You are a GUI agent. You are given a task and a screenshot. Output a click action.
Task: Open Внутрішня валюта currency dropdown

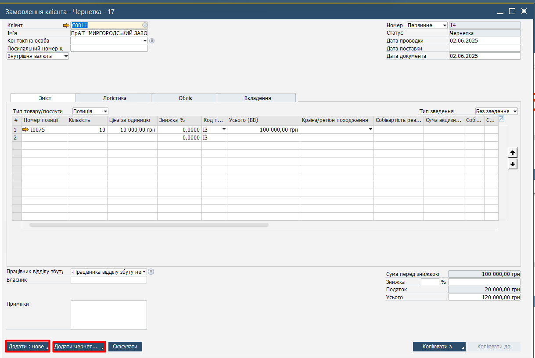(66, 56)
